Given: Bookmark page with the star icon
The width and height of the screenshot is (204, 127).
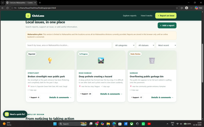Looking at the screenshot, I should pyautogui.click(x=177, y=8).
